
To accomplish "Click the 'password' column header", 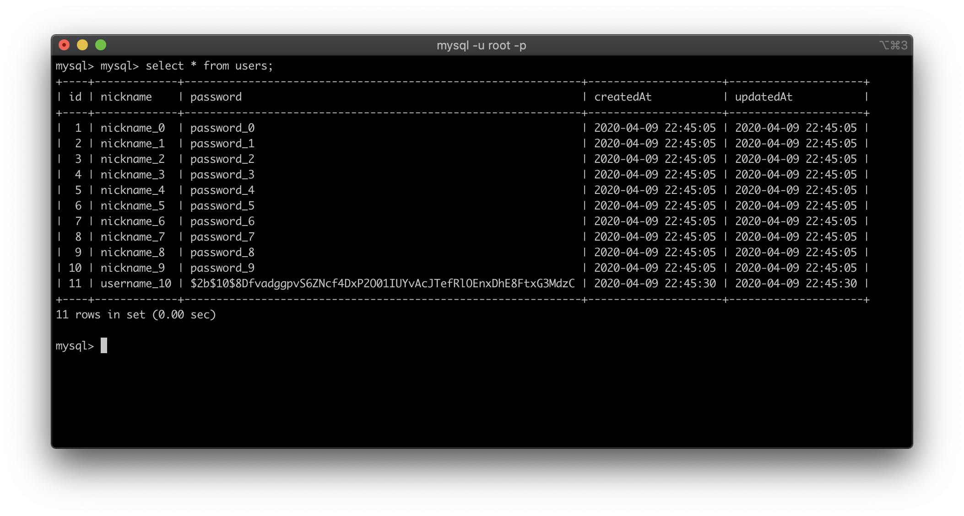I will (216, 97).
